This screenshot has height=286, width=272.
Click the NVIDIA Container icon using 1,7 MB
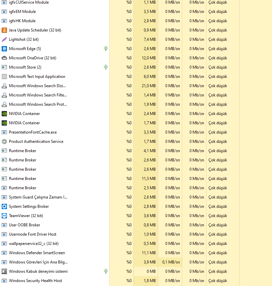[x=4, y=123]
